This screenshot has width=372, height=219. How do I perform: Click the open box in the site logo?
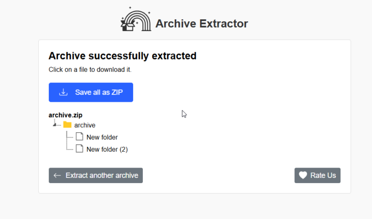point(127,26)
